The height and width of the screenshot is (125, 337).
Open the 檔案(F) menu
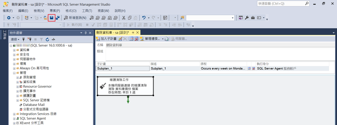(8, 11)
